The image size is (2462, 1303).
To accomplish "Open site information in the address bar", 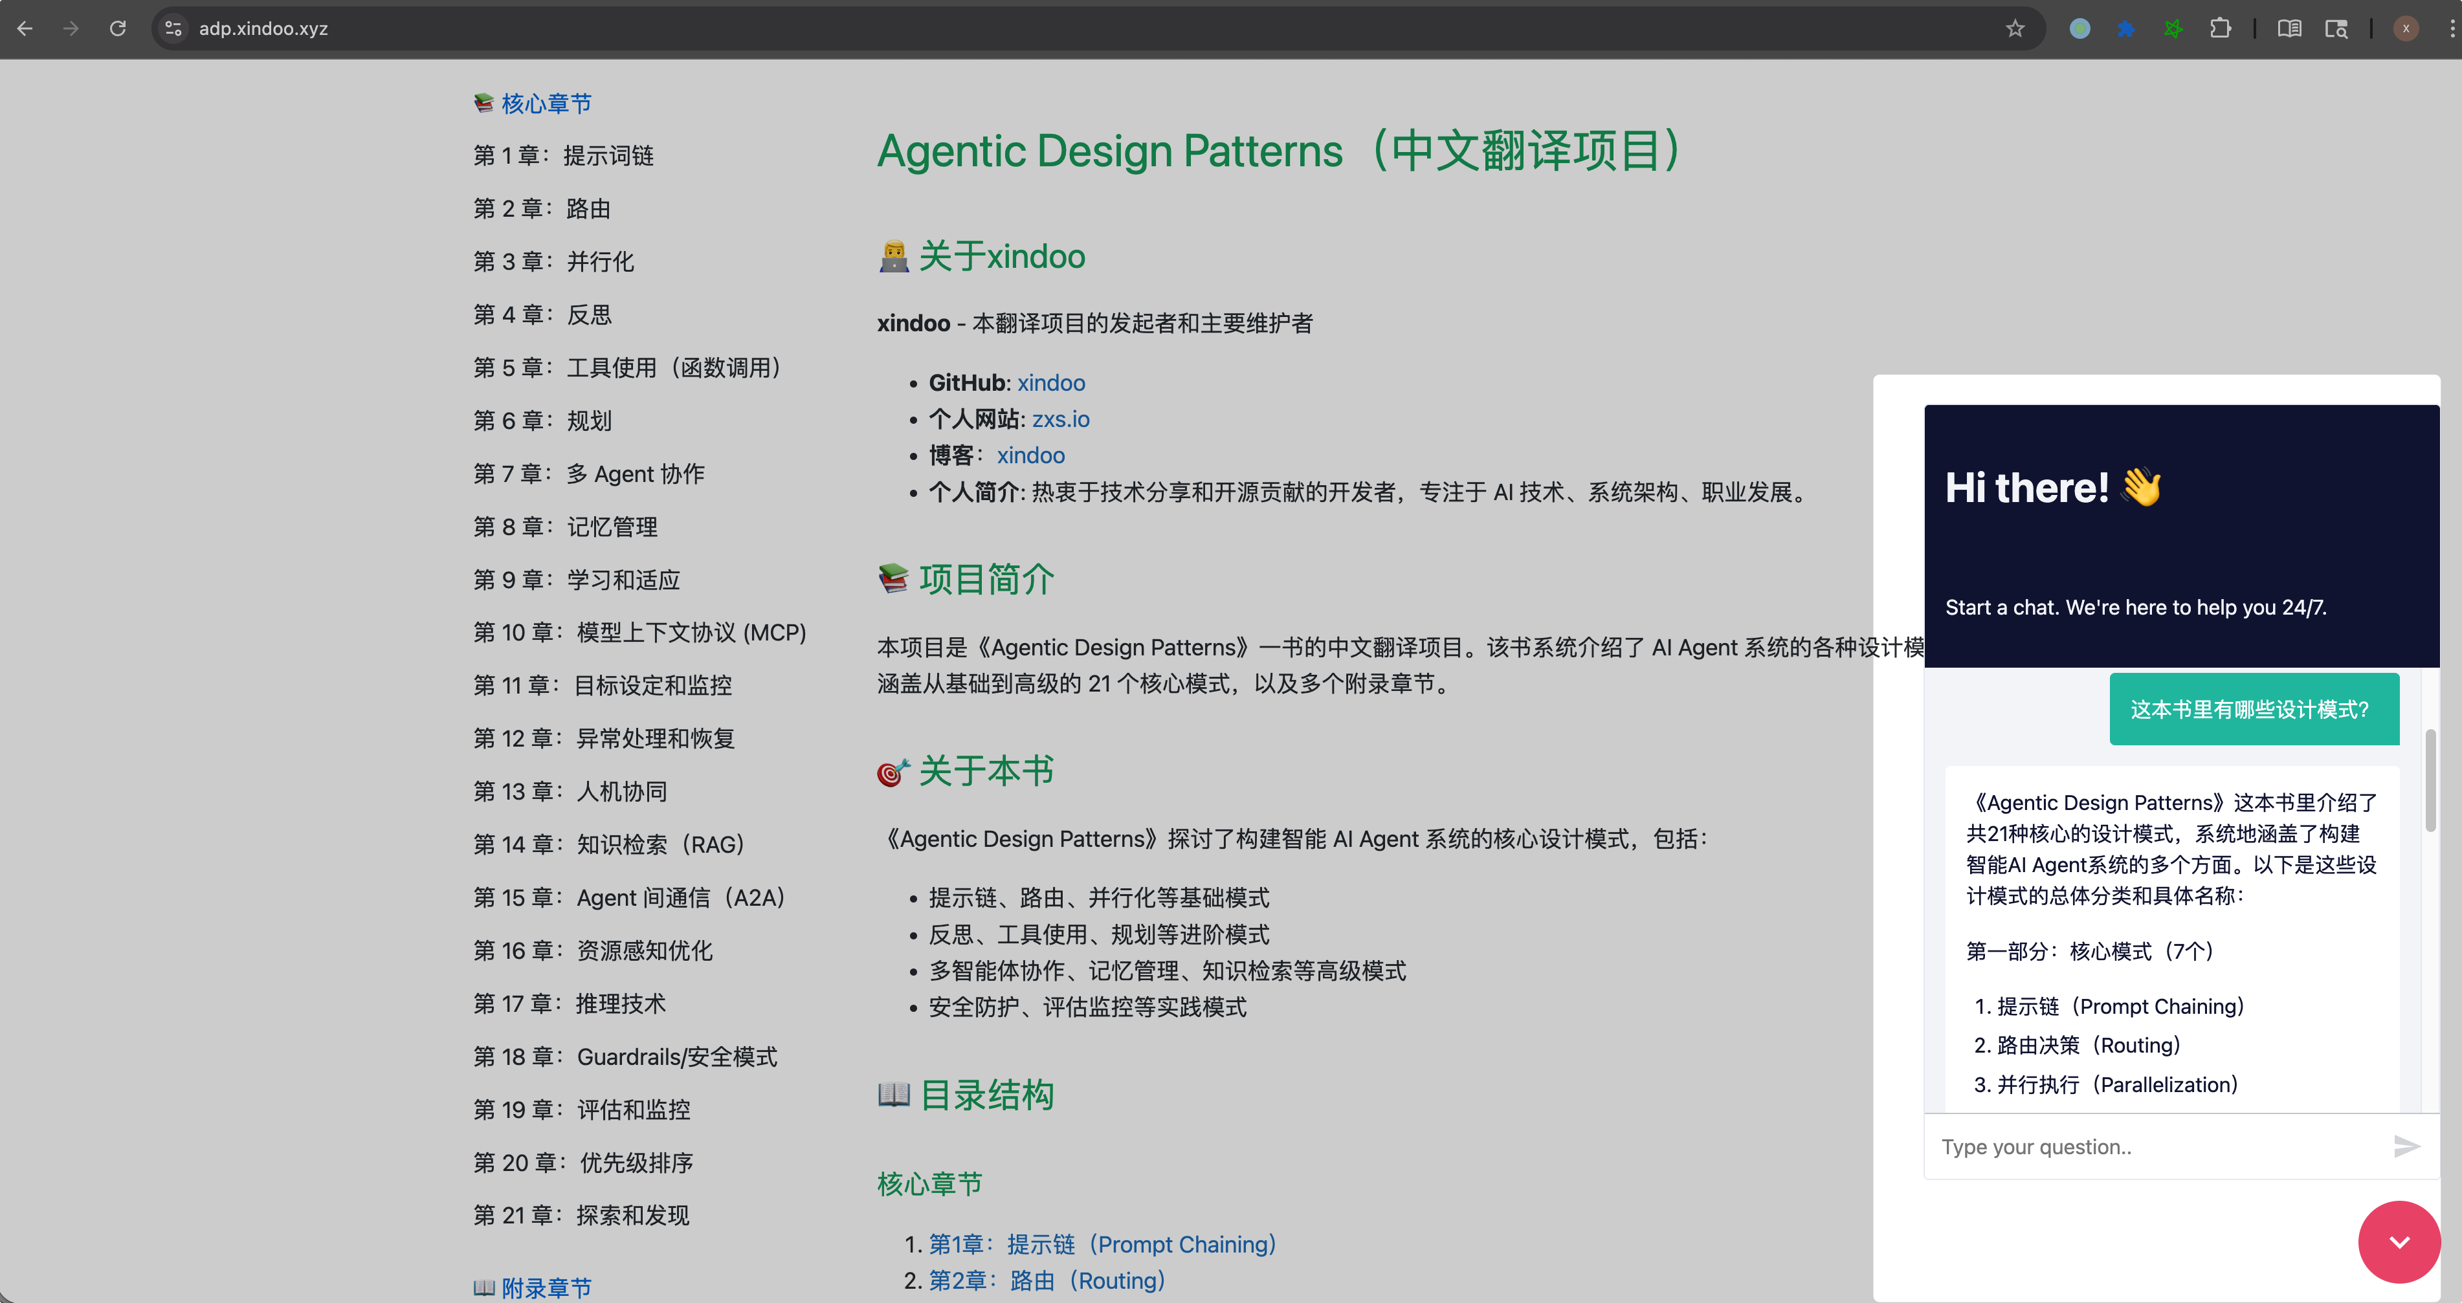I will tap(173, 28).
